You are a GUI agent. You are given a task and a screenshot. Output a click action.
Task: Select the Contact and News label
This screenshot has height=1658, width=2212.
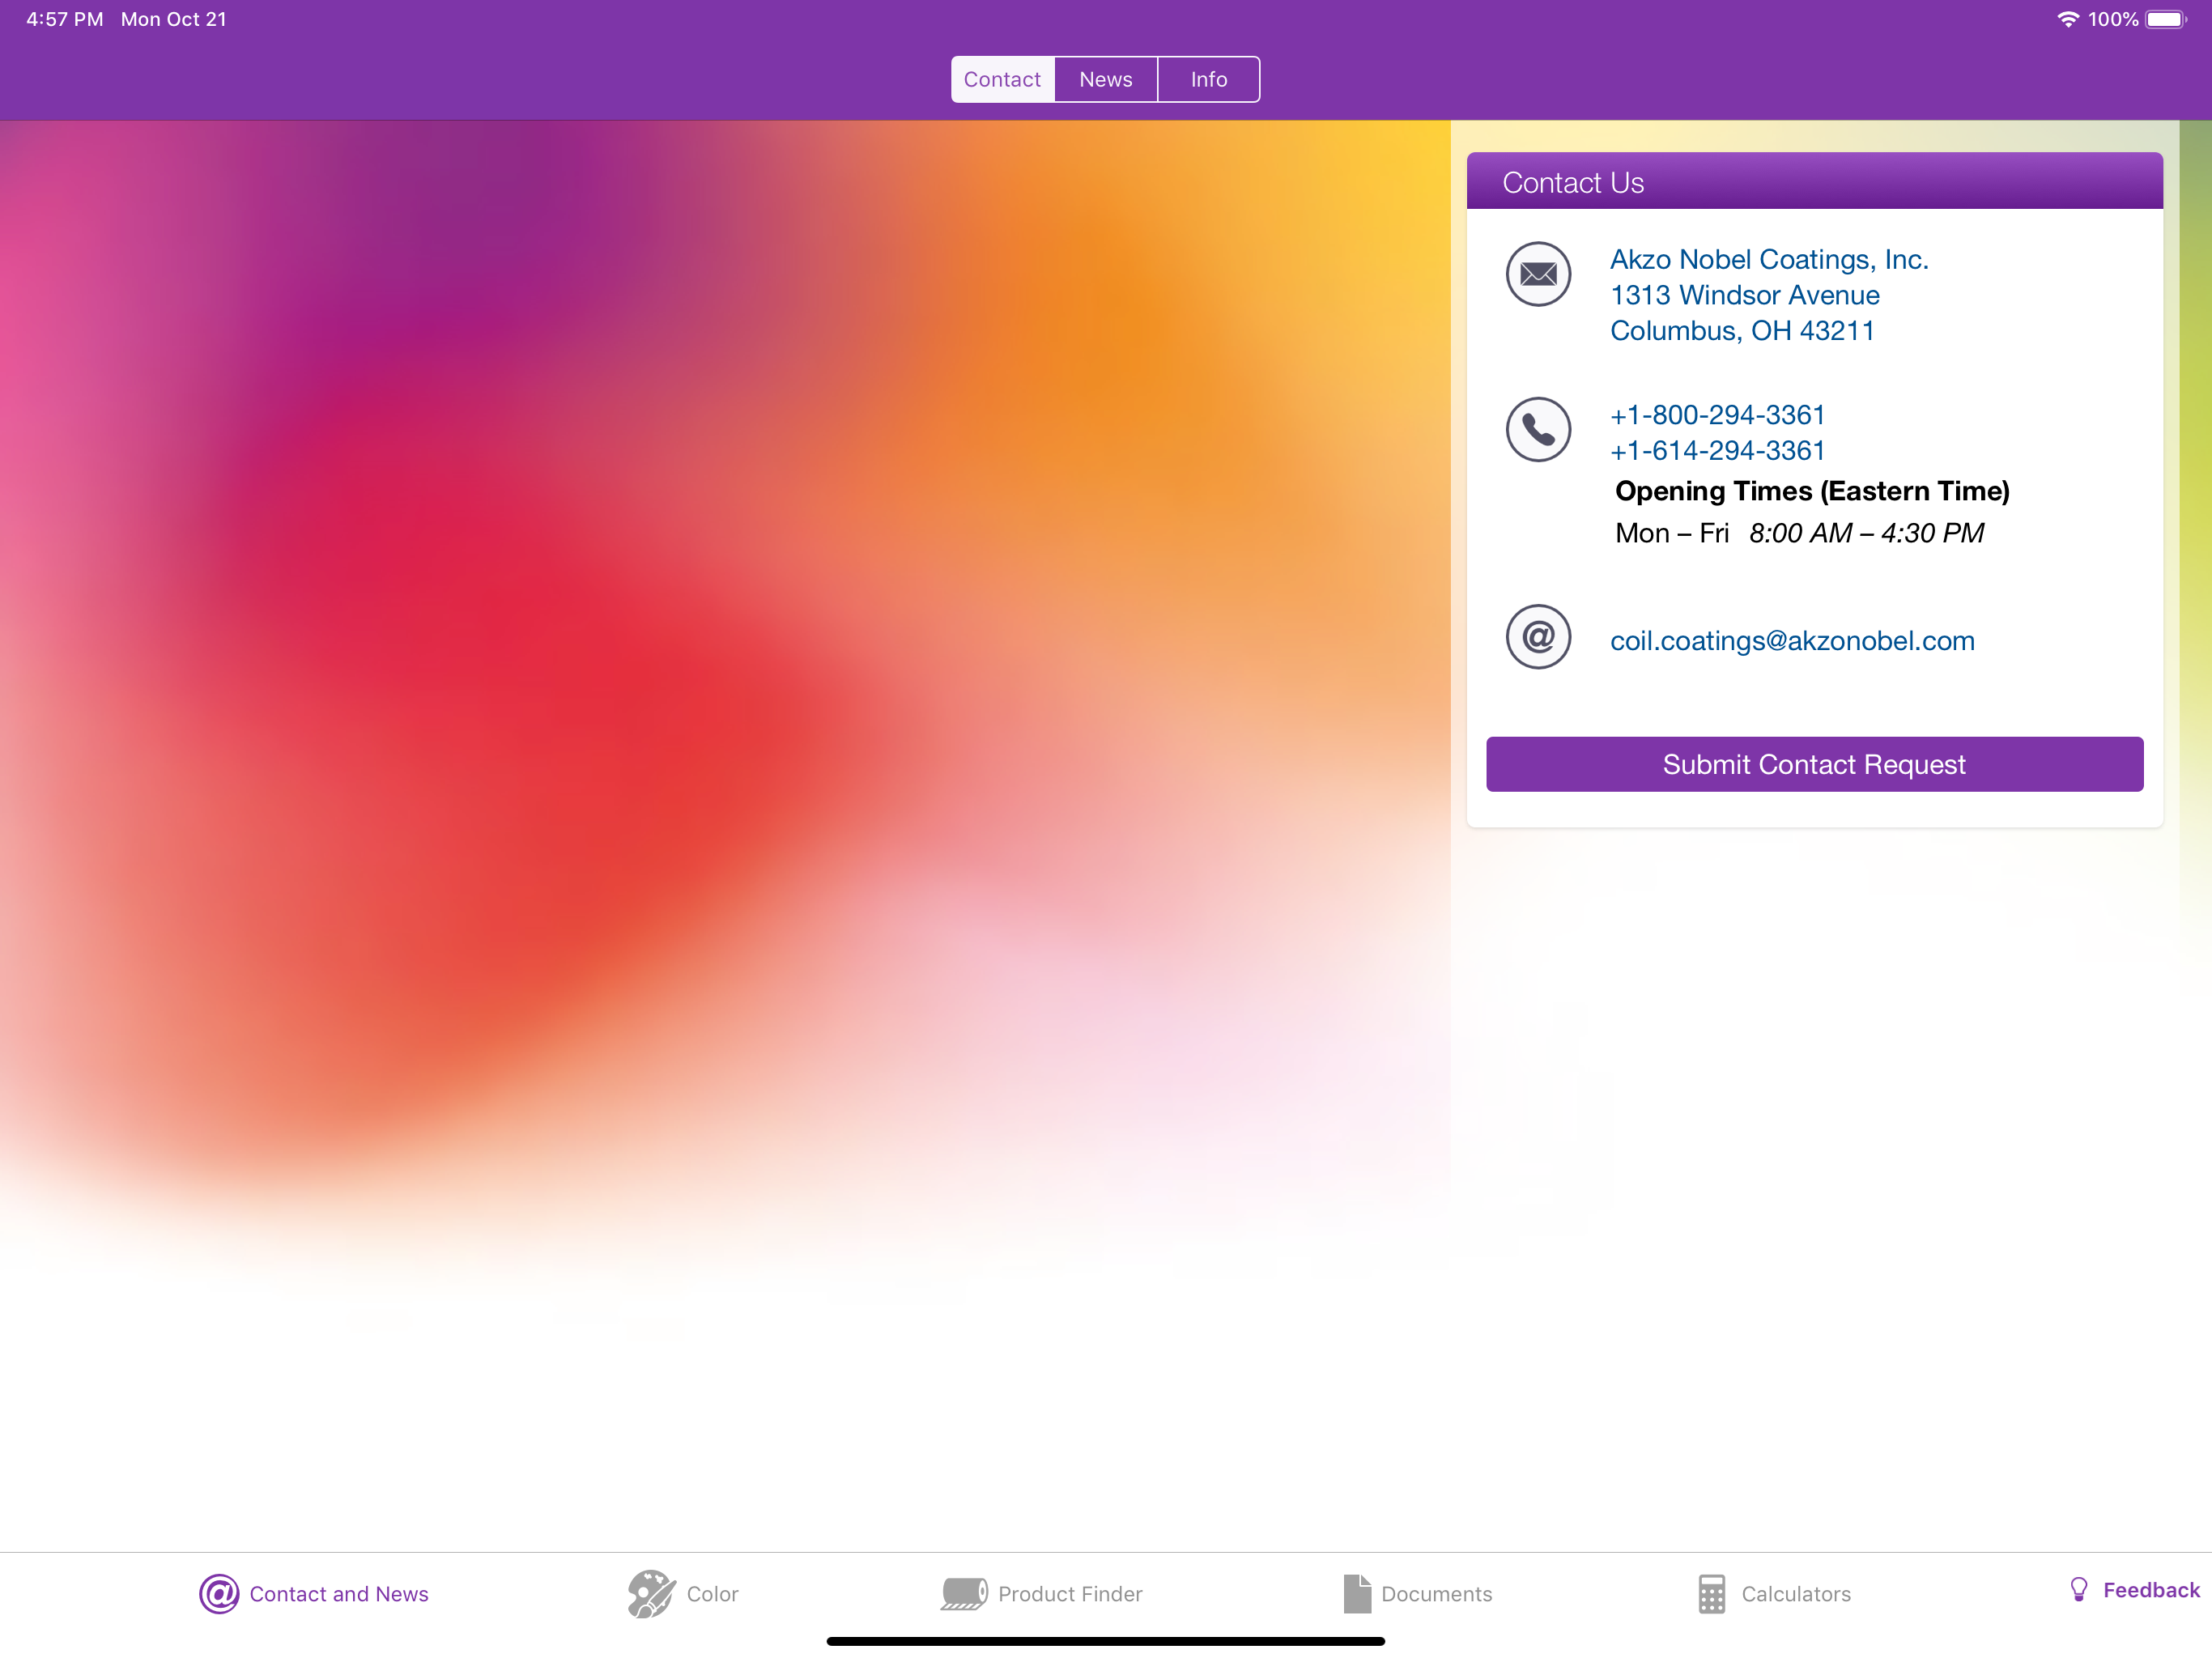(339, 1593)
